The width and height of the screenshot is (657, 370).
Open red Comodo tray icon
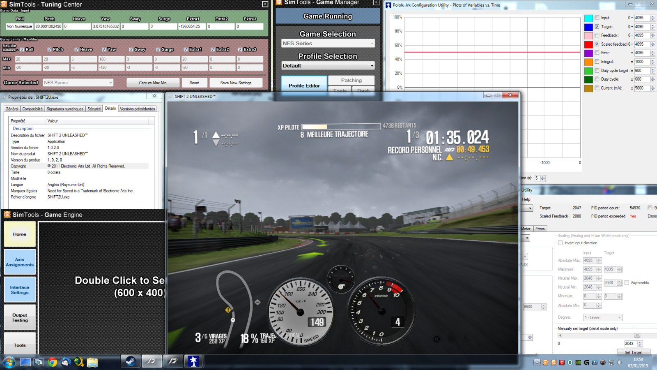click(x=562, y=363)
